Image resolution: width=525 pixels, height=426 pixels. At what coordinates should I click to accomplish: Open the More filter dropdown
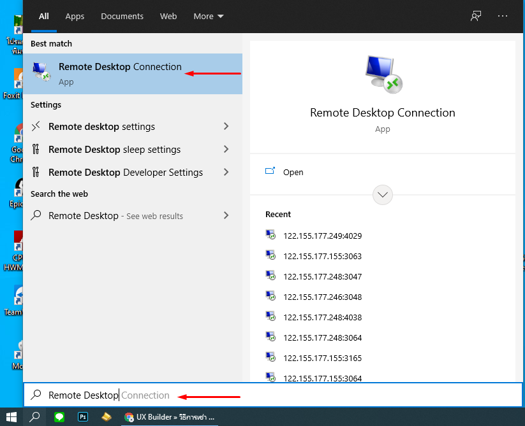209,16
